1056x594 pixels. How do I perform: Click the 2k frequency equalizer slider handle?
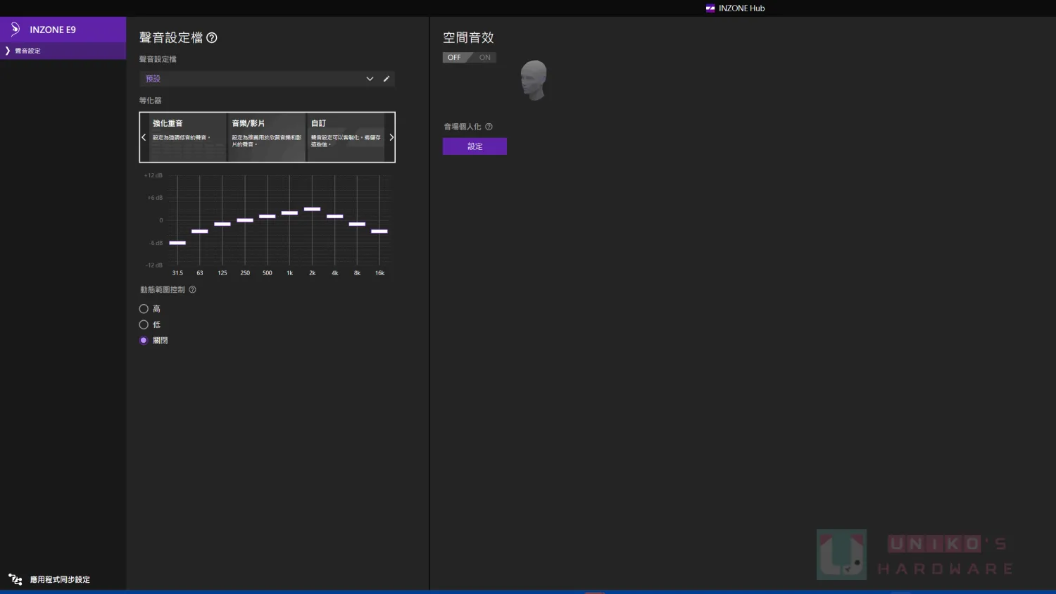click(312, 209)
